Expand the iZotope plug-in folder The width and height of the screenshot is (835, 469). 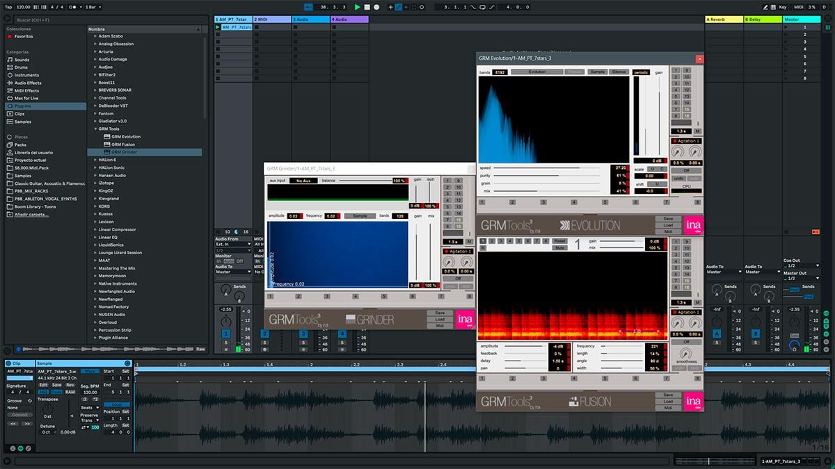pyautogui.click(x=96, y=183)
